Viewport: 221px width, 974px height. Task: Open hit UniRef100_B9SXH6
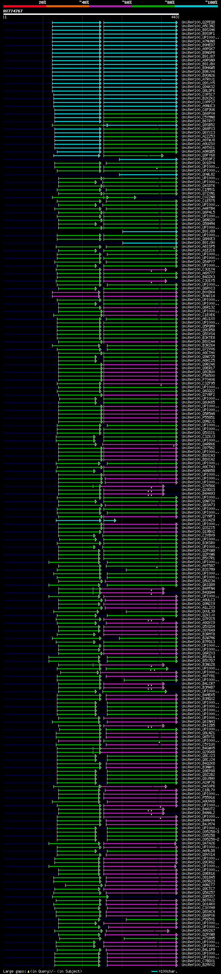pos(198,30)
